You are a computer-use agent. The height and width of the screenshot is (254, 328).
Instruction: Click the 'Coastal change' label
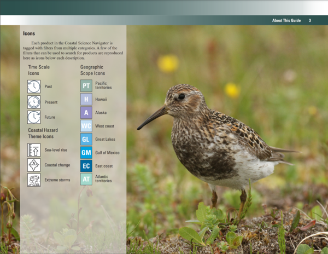coord(57,165)
